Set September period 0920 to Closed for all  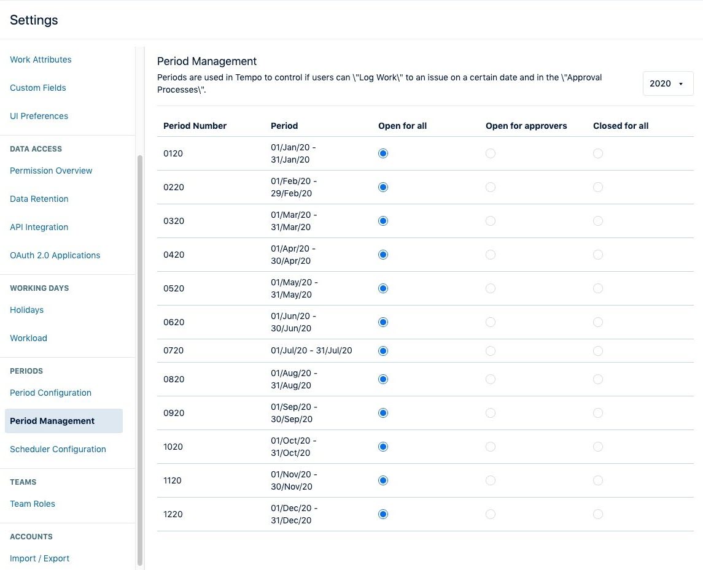[597, 412]
